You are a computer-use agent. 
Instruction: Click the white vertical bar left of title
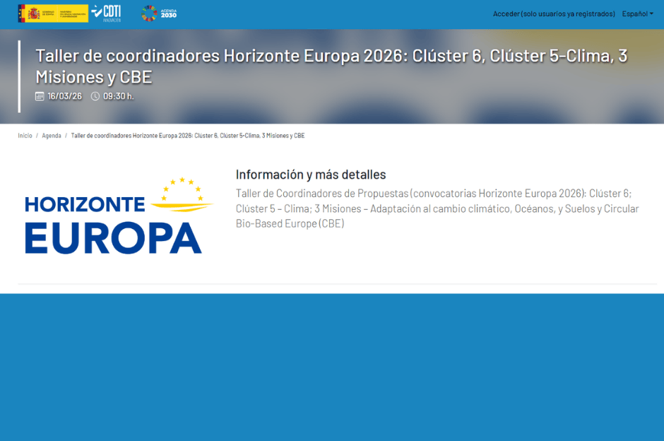point(19,76)
